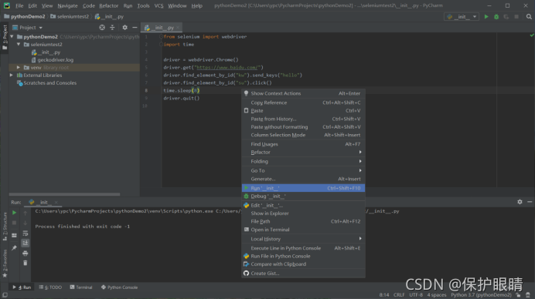The image size is (535, 299).
Task: Open the Python Console tool window button
Action: [x=119, y=287]
